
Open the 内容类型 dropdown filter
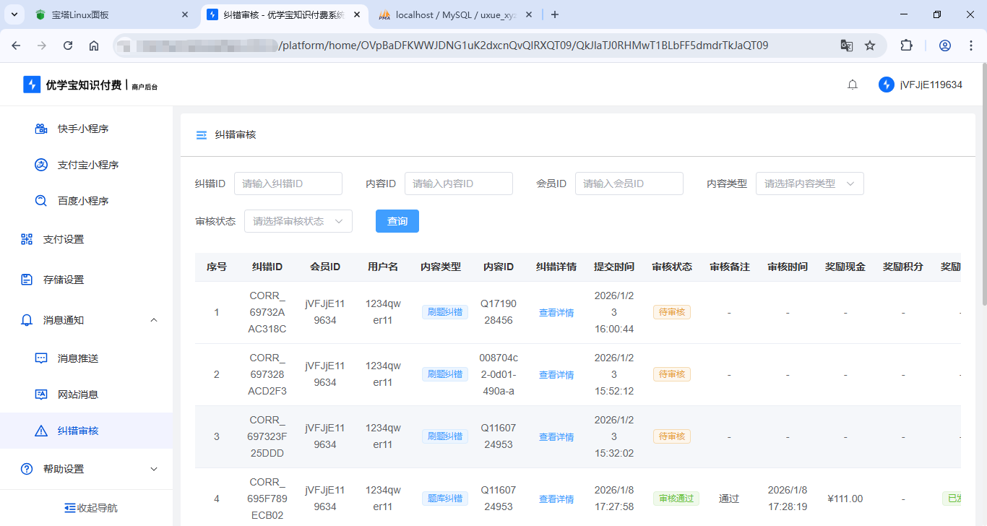point(809,184)
